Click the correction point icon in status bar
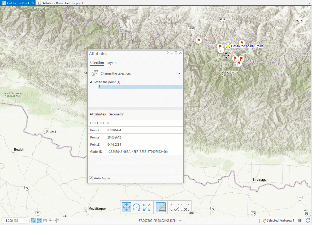 coord(51,220)
